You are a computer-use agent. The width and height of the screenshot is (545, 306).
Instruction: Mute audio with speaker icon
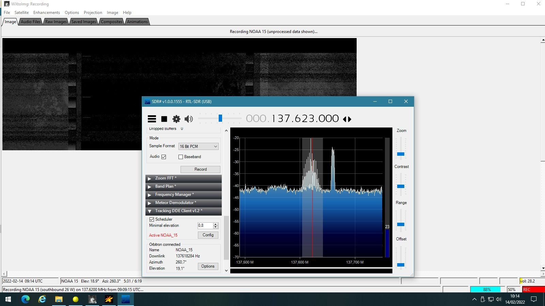click(x=188, y=119)
